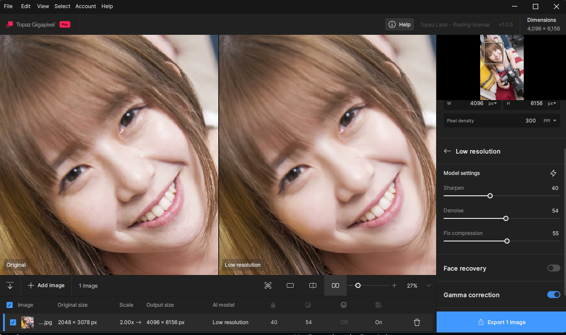Open the width px unit dropdown
The image size is (566, 335).
[493, 104]
